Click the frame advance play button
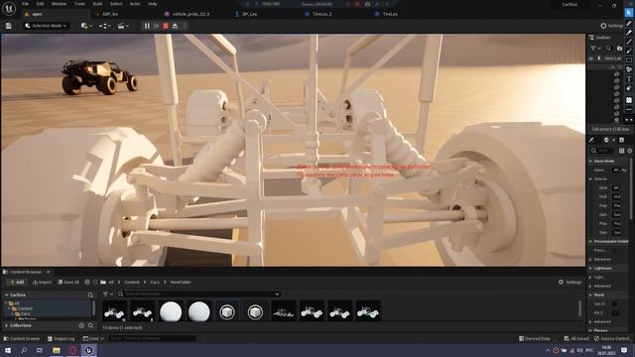 [157, 26]
